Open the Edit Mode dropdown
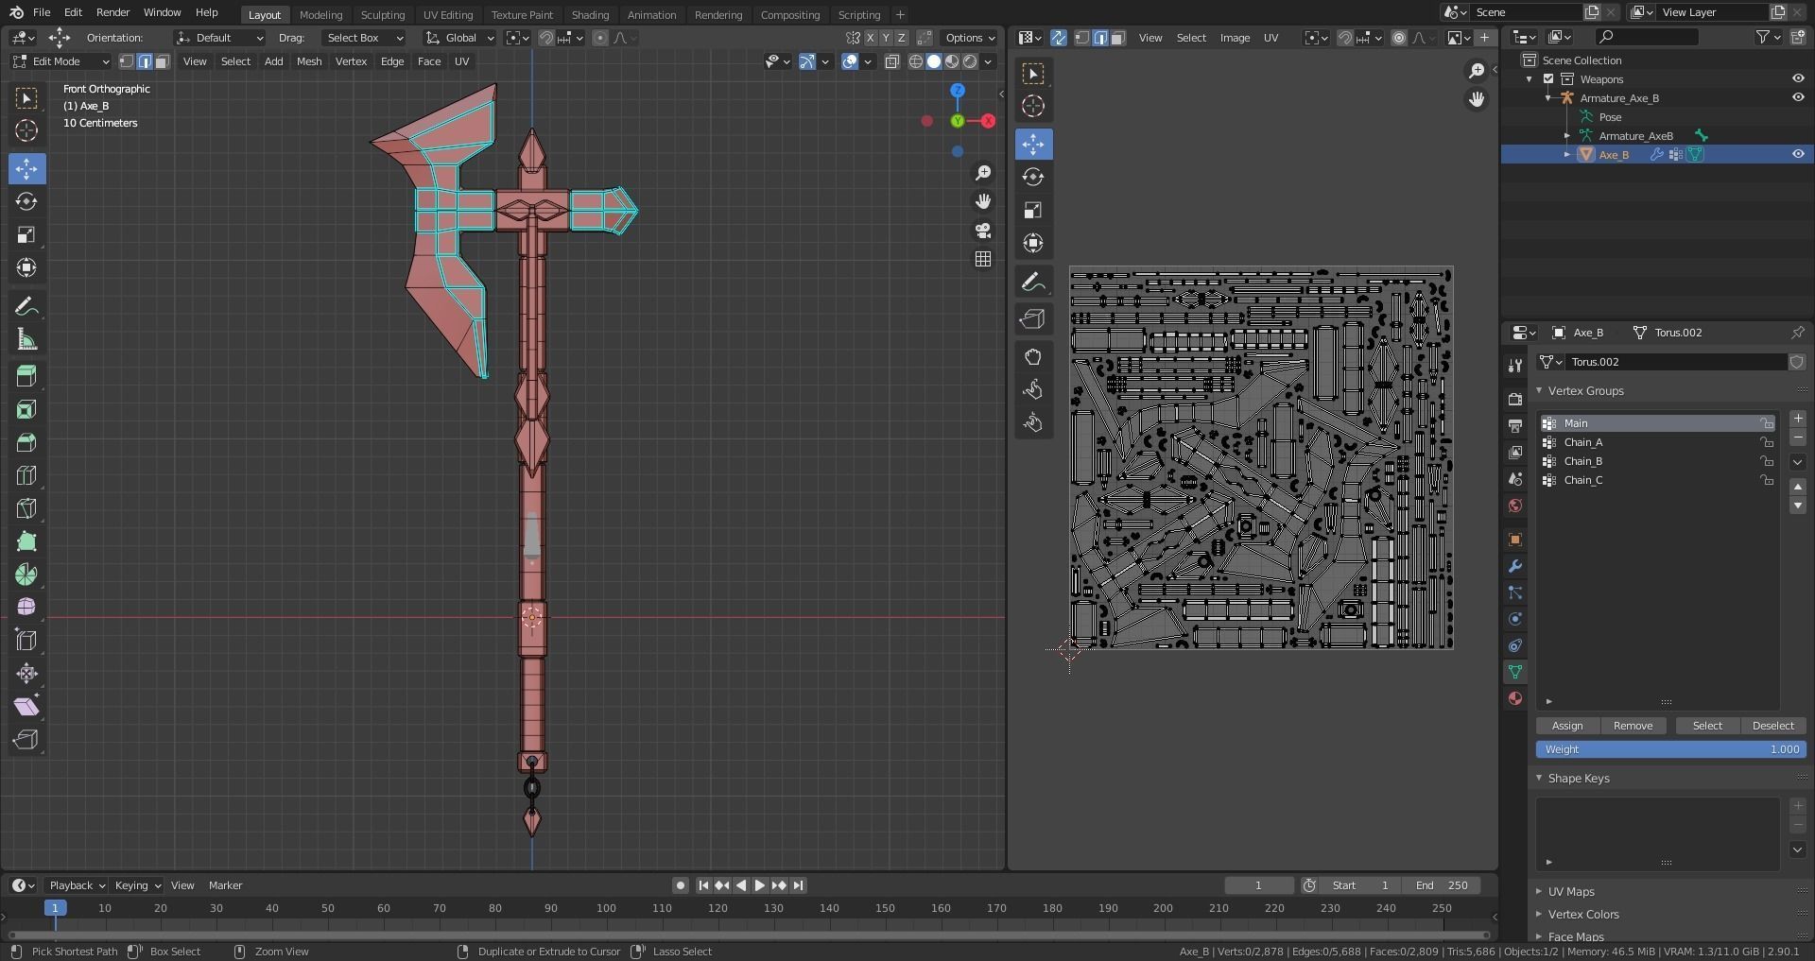 point(61,61)
